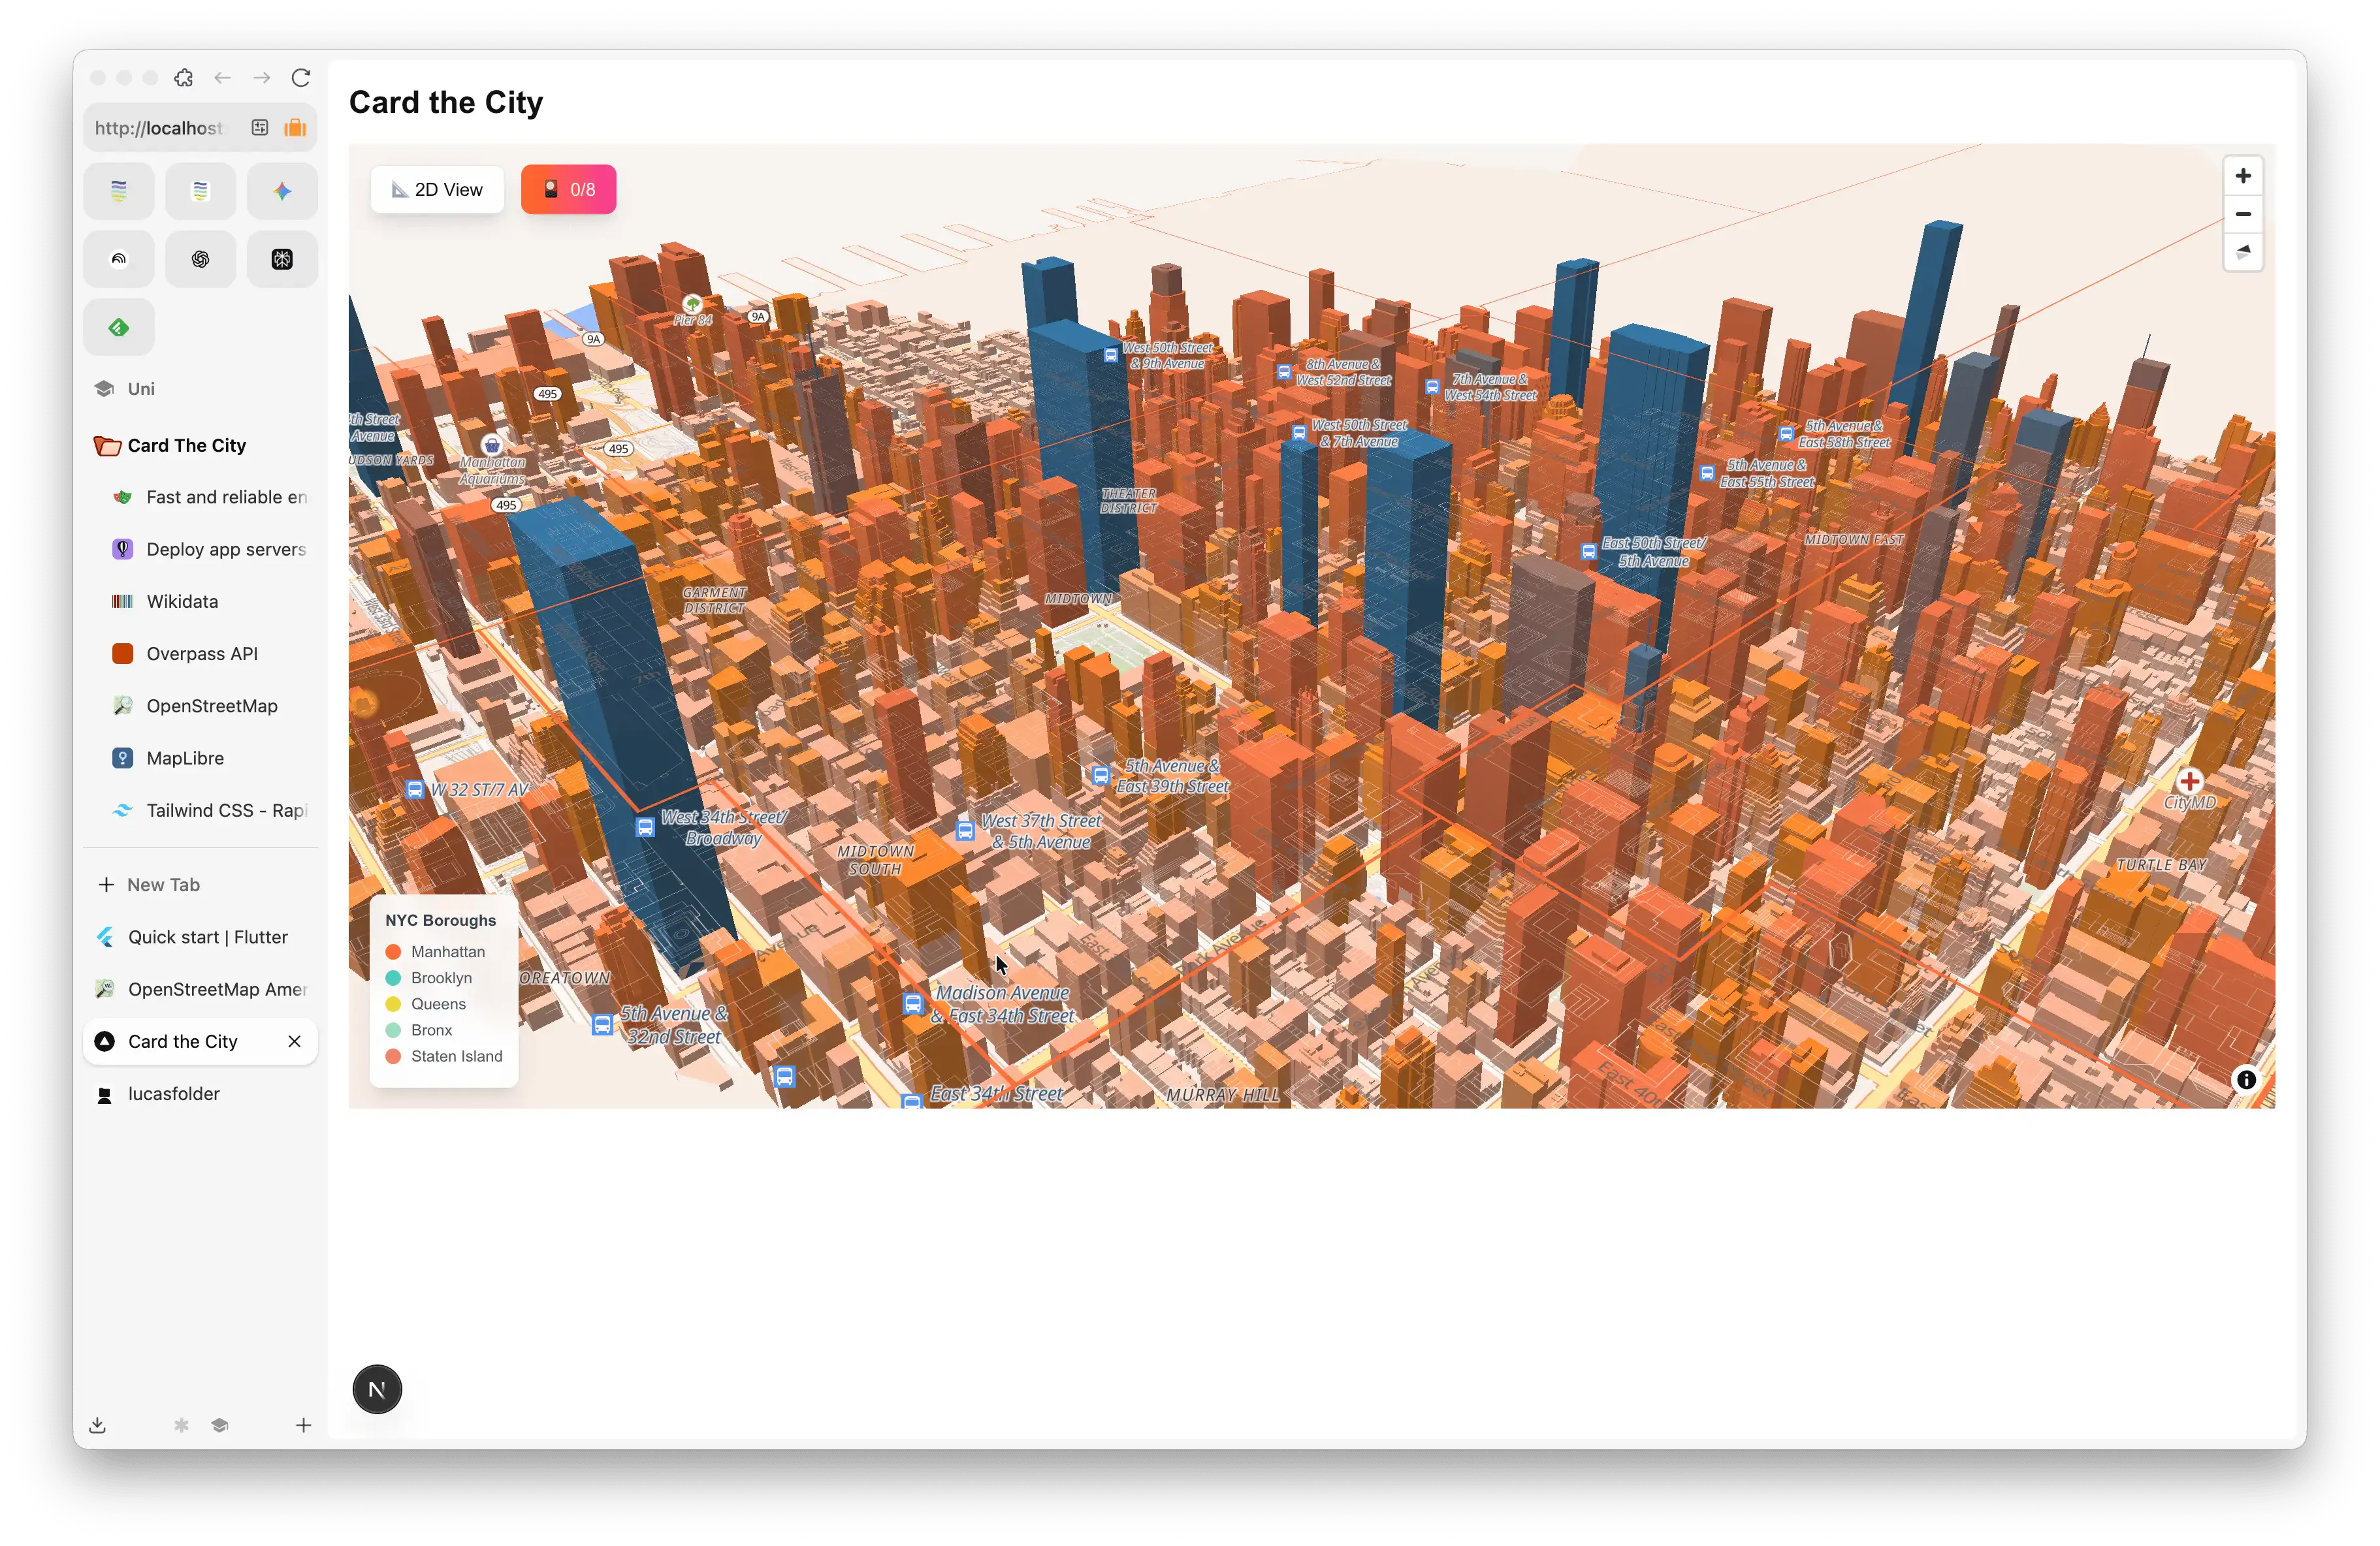Screen dimensions: 2380x1546
Task: Open the 0/8 cards counter button
Action: 568,190
